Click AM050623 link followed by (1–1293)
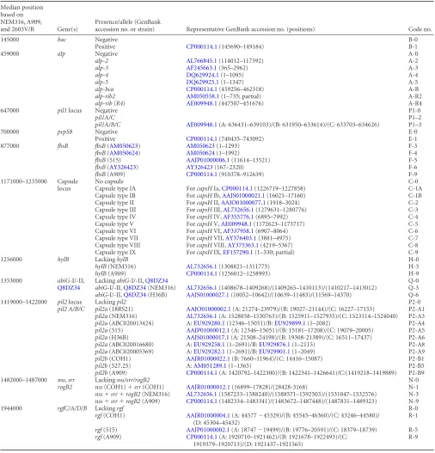Screen dimensions: 435x453 (x=200, y=146)
